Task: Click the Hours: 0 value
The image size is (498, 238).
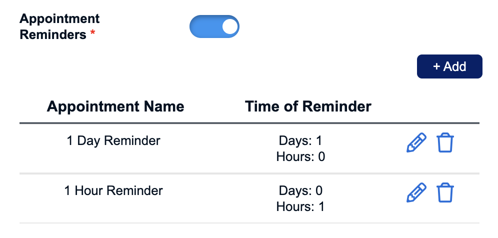Action: [300, 156]
